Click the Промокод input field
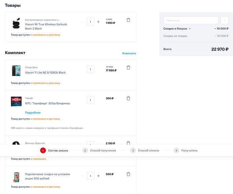233x194 pixels. click(191, 21)
